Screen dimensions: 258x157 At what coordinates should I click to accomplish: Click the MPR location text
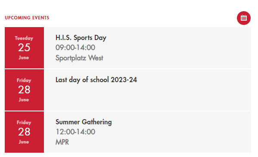(62, 142)
